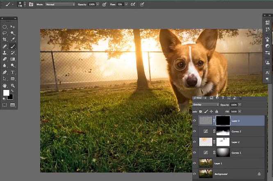Click the Clone Stamp tool
Viewport: 273px width, 181px height.
tap(5, 53)
